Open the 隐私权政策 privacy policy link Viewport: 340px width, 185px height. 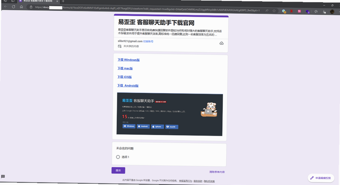click(209, 181)
